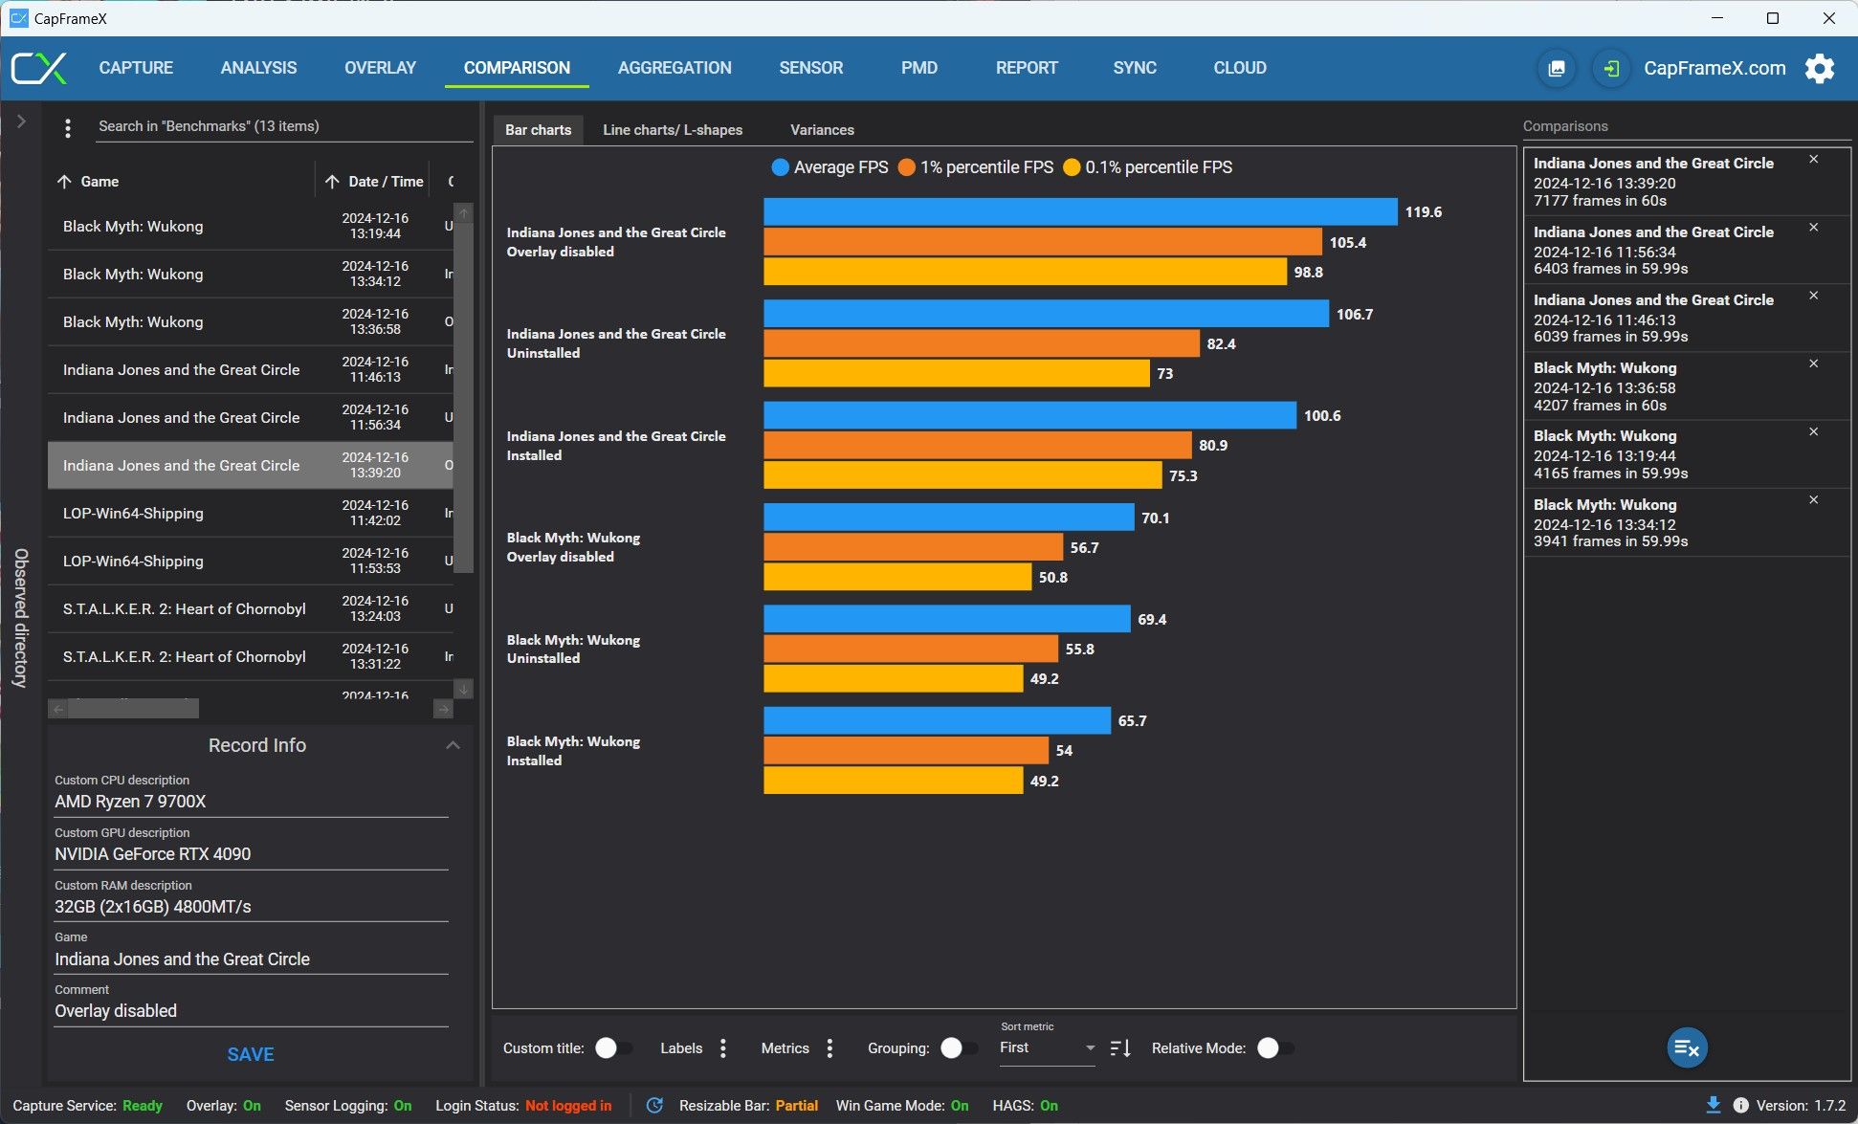Go to the OVERLAY tab
Image resolution: width=1858 pixels, height=1124 pixels.
tap(380, 68)
